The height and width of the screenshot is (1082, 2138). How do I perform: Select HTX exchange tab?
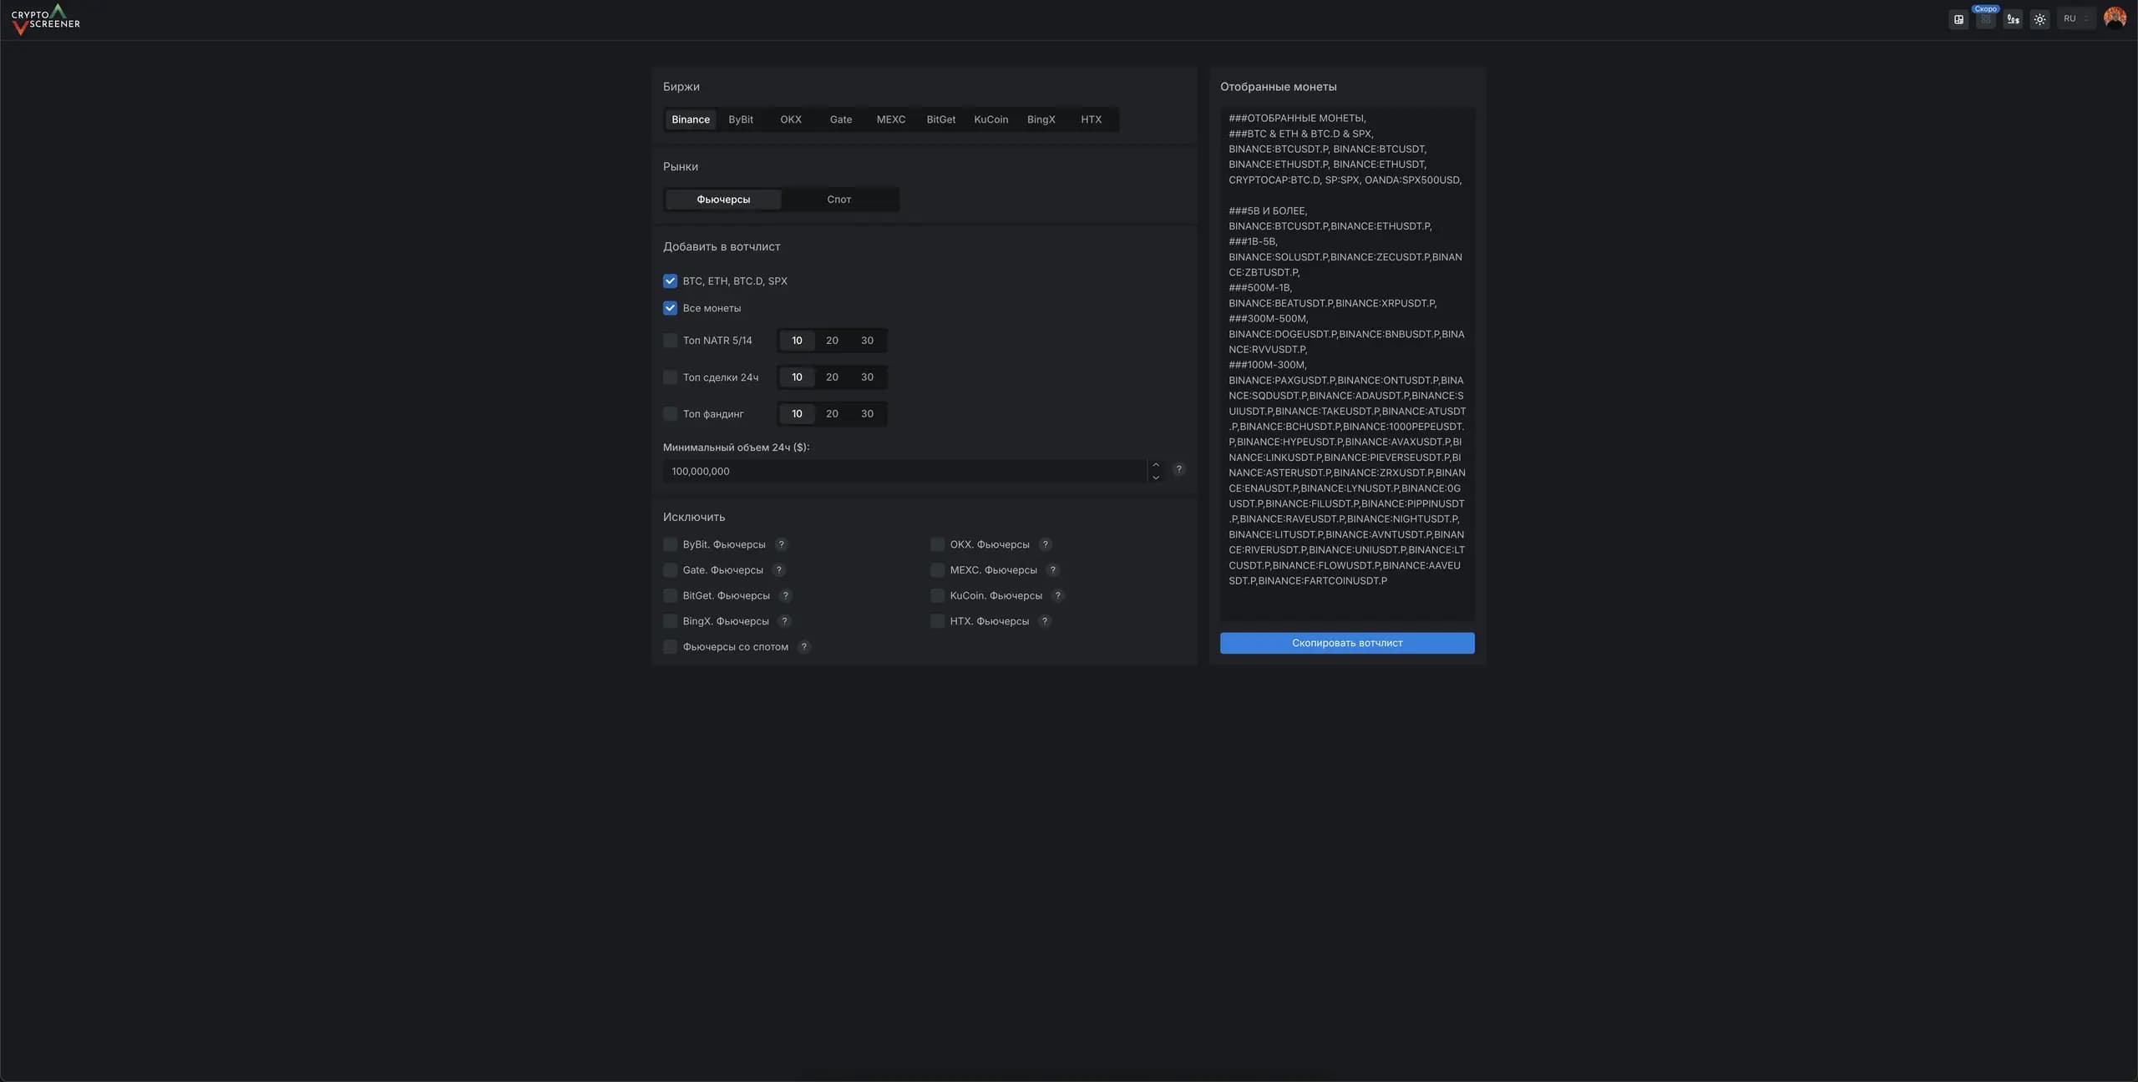(1092, 119)
